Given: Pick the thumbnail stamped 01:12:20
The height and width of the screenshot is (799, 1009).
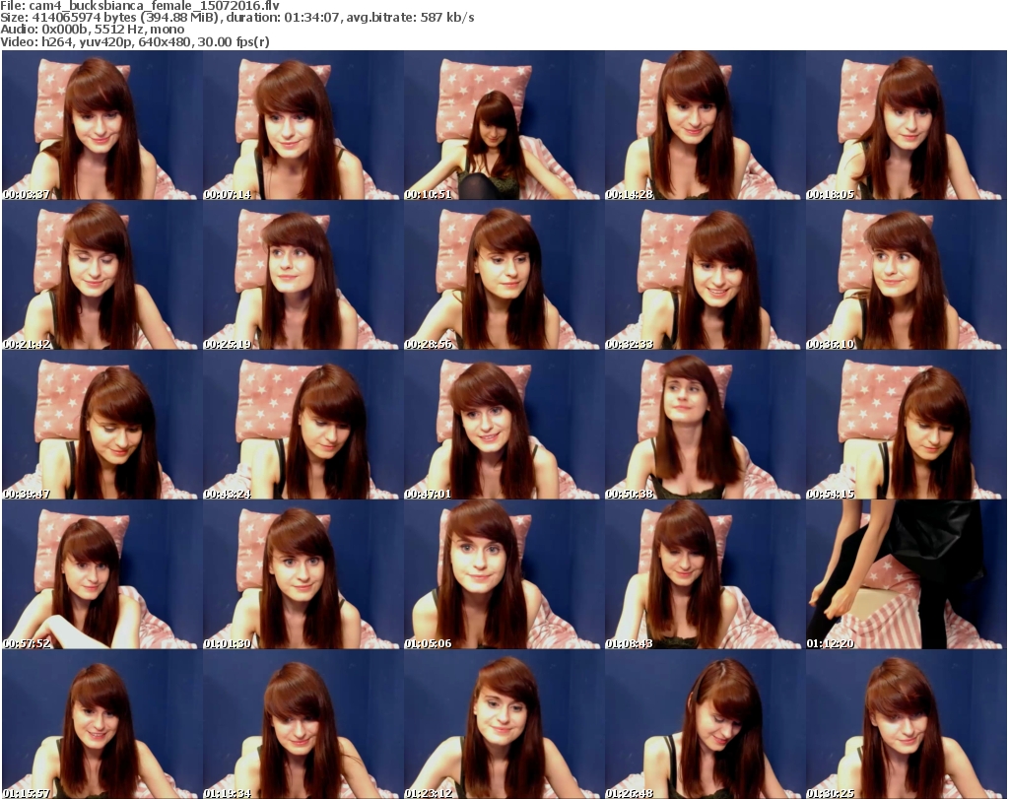Looking at the screenshot, I should coord(906,574).
